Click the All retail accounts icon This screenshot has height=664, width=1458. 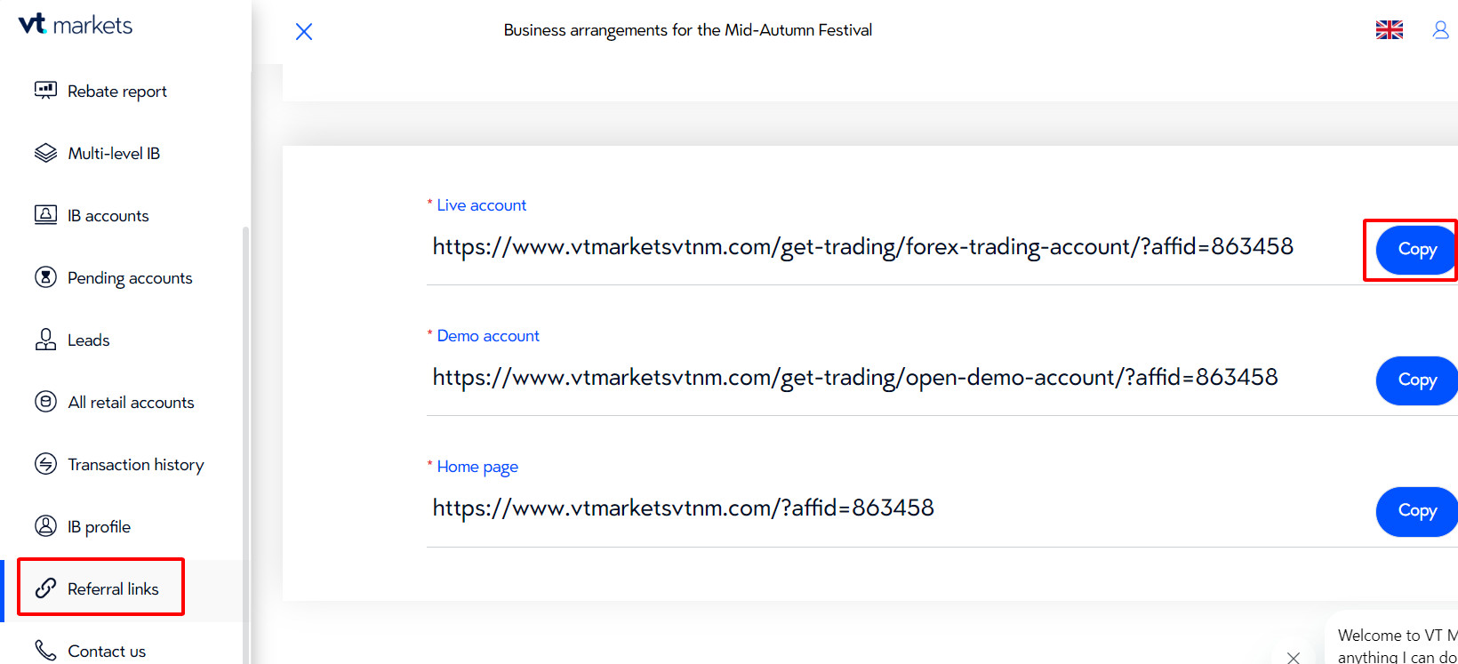(45, 402)
